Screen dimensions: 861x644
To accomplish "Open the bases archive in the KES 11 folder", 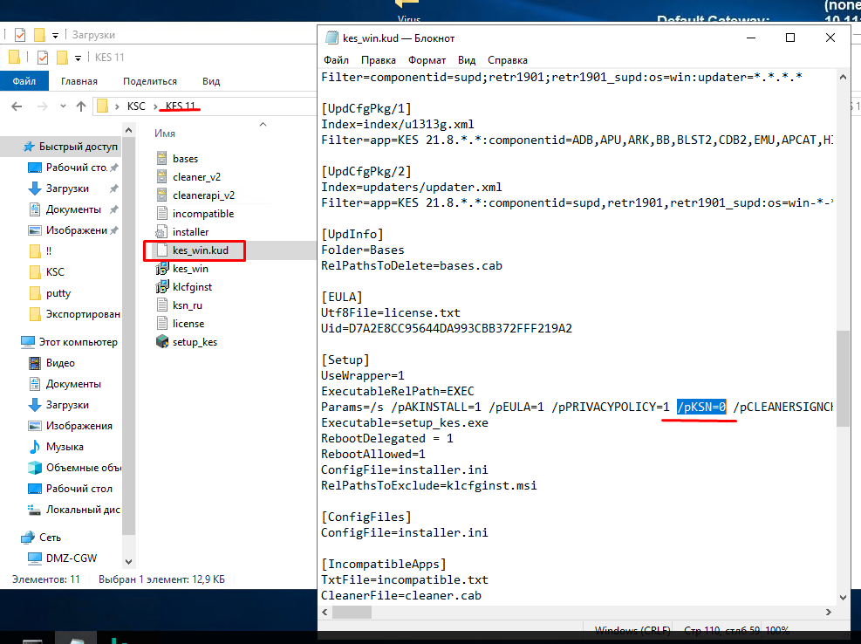I will pyautogui.click(x=185, y=159).
